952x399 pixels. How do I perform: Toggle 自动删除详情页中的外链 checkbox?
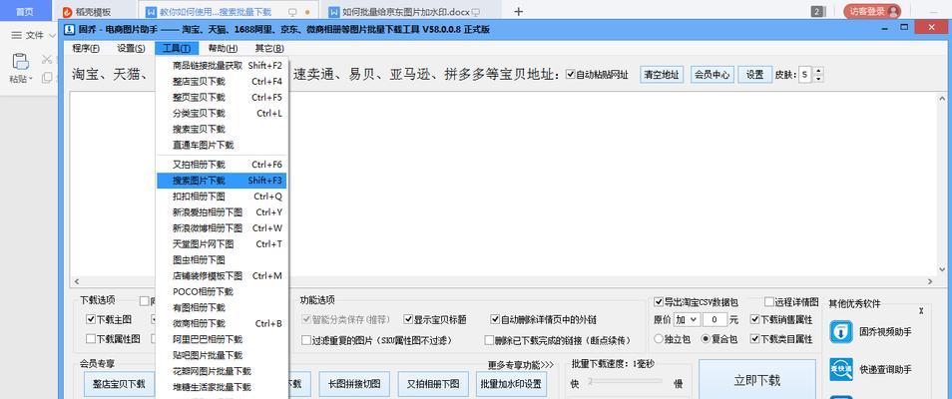click(x=495, y=319)
